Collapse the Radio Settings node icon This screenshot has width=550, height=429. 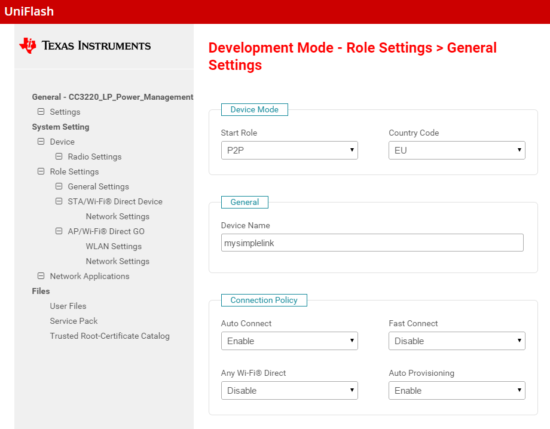tap(59, 157)
